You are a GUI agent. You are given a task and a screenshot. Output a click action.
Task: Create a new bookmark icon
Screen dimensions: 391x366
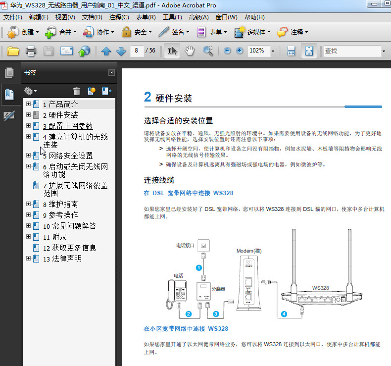(x=92, y=91)
